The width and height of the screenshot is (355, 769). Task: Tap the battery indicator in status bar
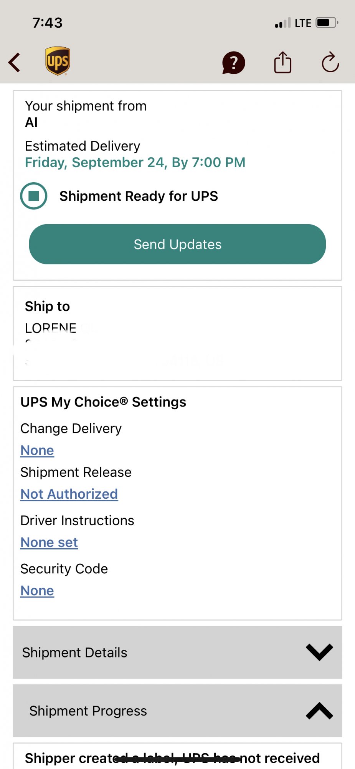click(x=326, y=23)
